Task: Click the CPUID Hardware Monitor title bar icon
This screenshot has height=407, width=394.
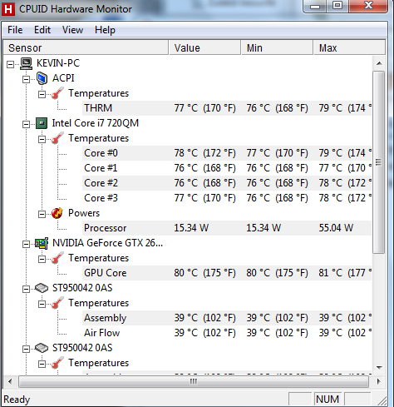Action: point(8,9)
